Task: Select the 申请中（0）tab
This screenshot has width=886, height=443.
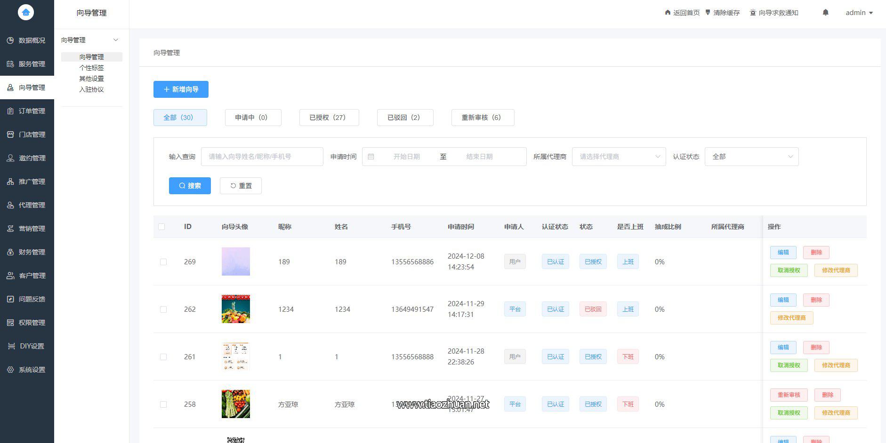Action: [253, 118]
